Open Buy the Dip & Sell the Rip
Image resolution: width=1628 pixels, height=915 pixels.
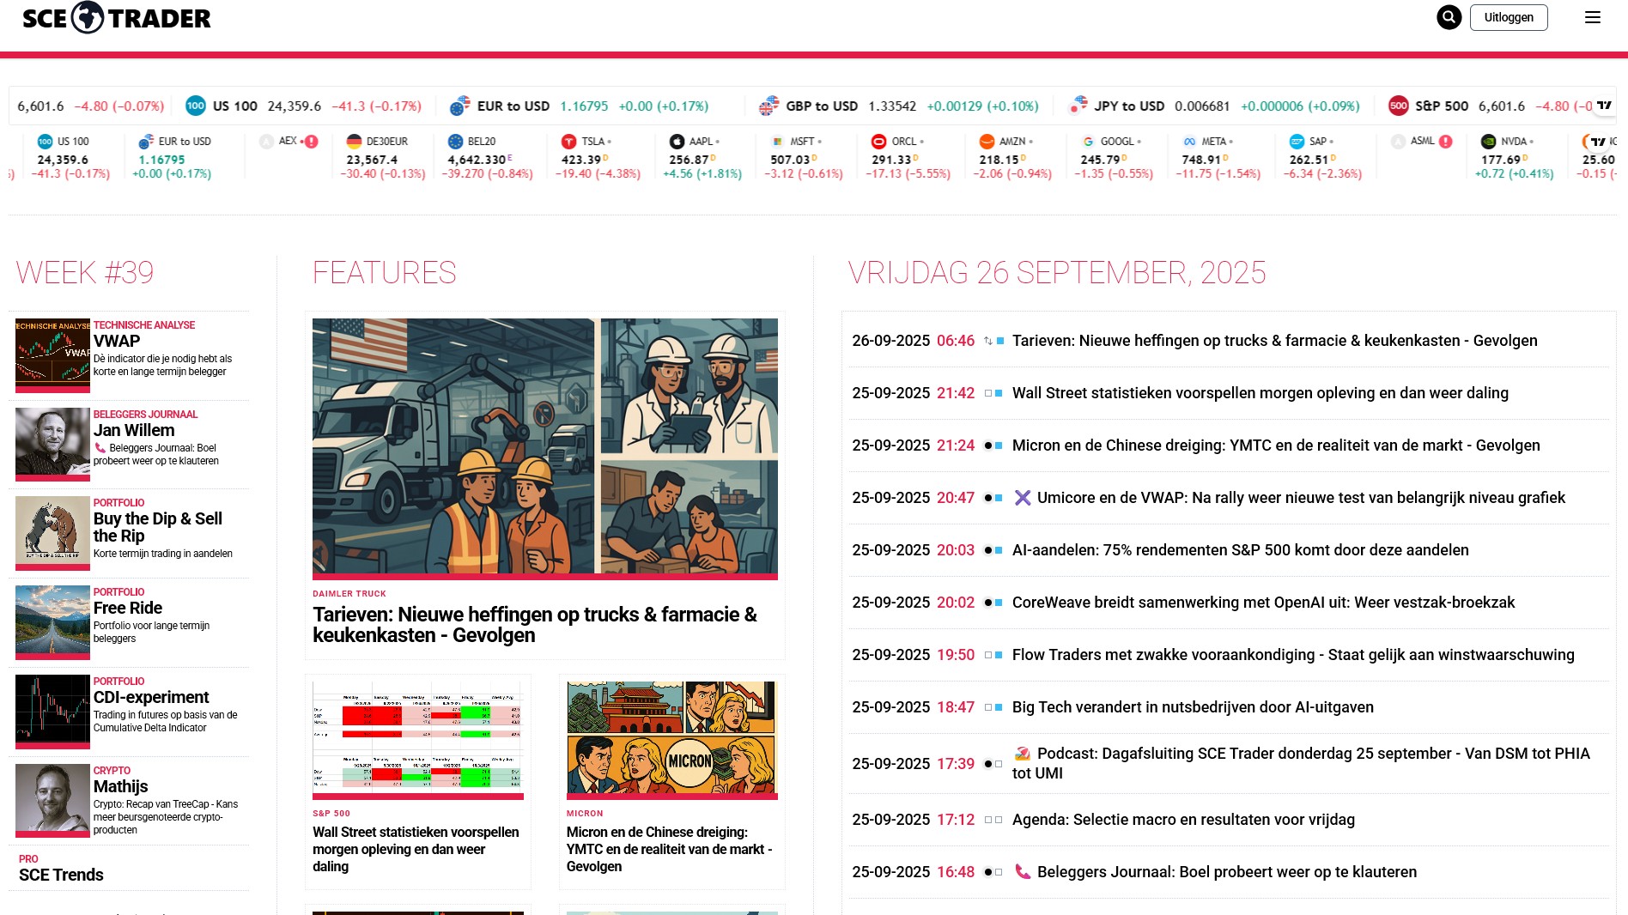click(157, 527)
